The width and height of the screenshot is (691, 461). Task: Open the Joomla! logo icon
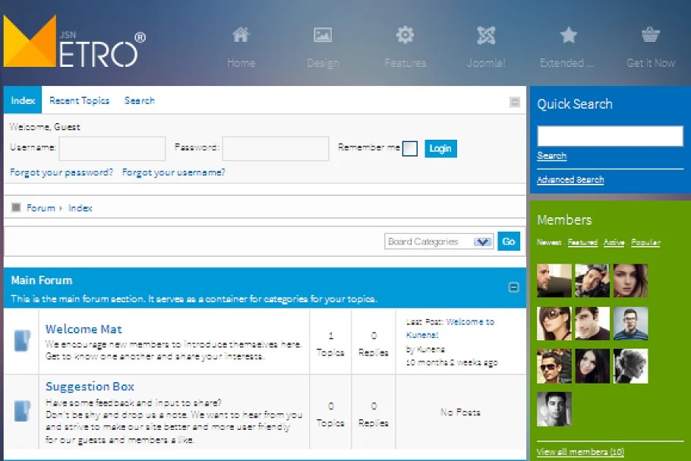(x=486, y=35)
